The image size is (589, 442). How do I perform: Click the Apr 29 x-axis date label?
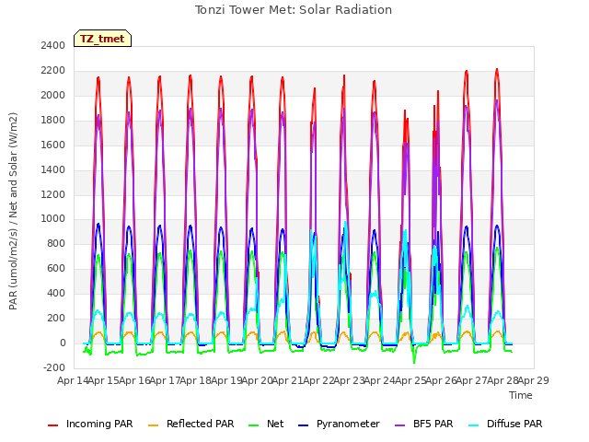pos(534,380)
